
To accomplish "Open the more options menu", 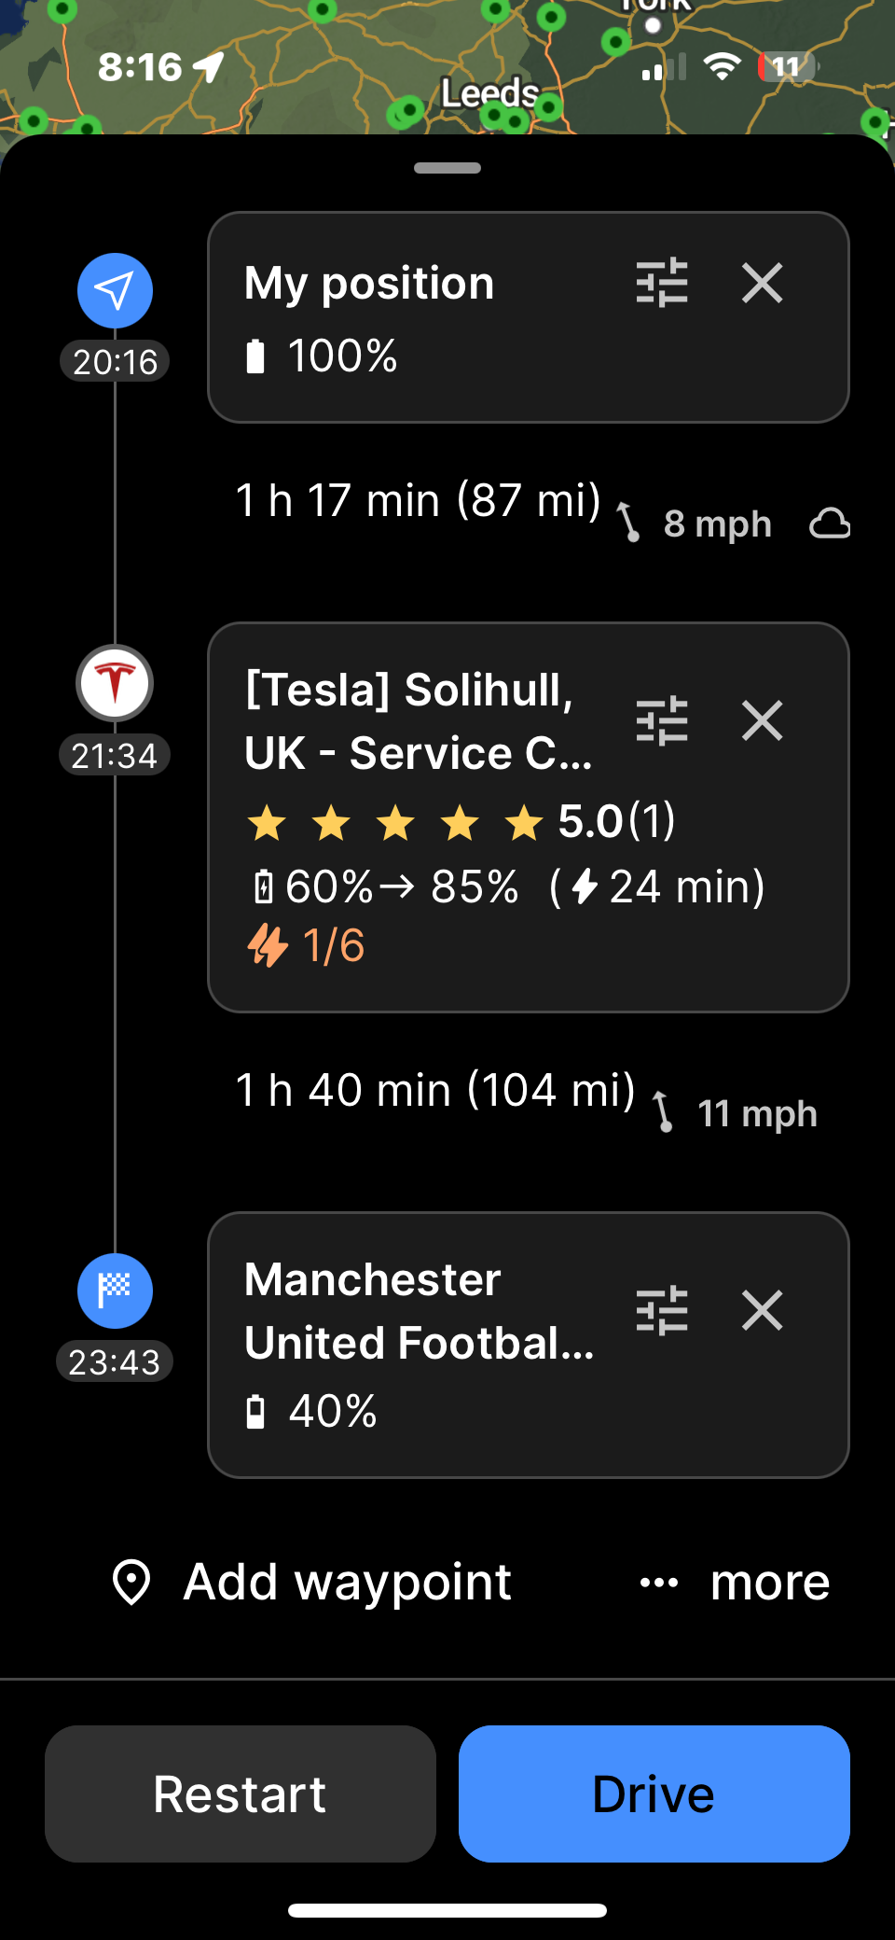I will 736,1583.
